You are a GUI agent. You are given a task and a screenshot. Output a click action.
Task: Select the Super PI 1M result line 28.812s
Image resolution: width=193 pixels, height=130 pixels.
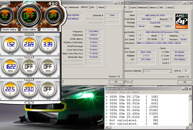click(132, 117)
